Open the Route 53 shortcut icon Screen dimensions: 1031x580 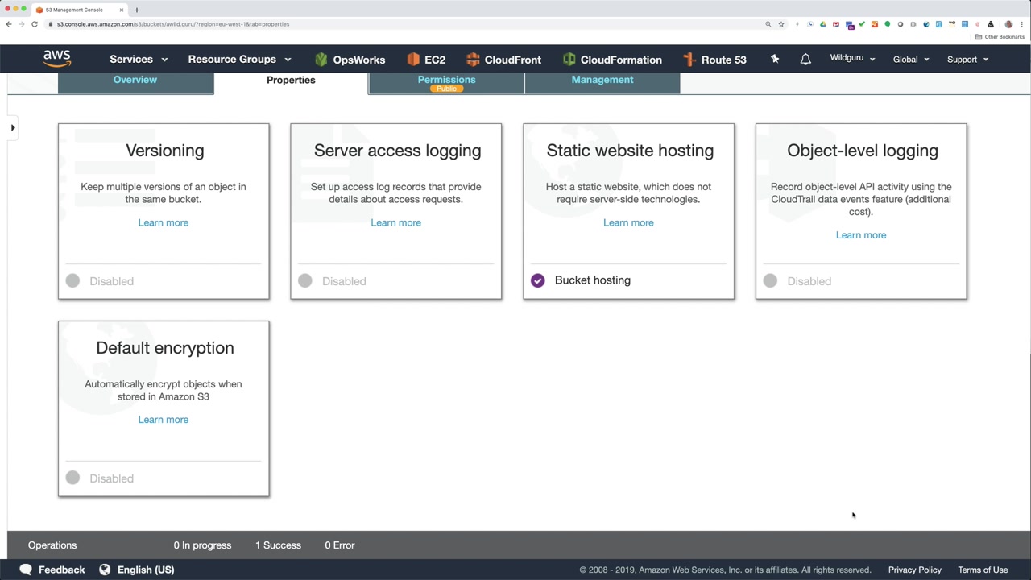[x=689, y=60]
